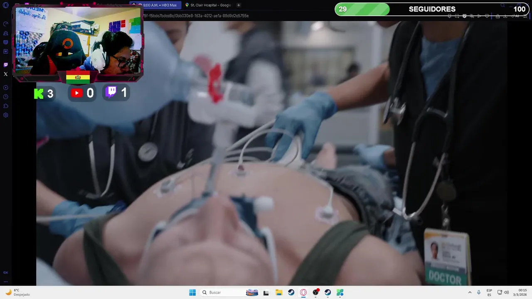Screen dimensions: 532x299
Task: Switch input language ESP ES
Action: point(489,292)
